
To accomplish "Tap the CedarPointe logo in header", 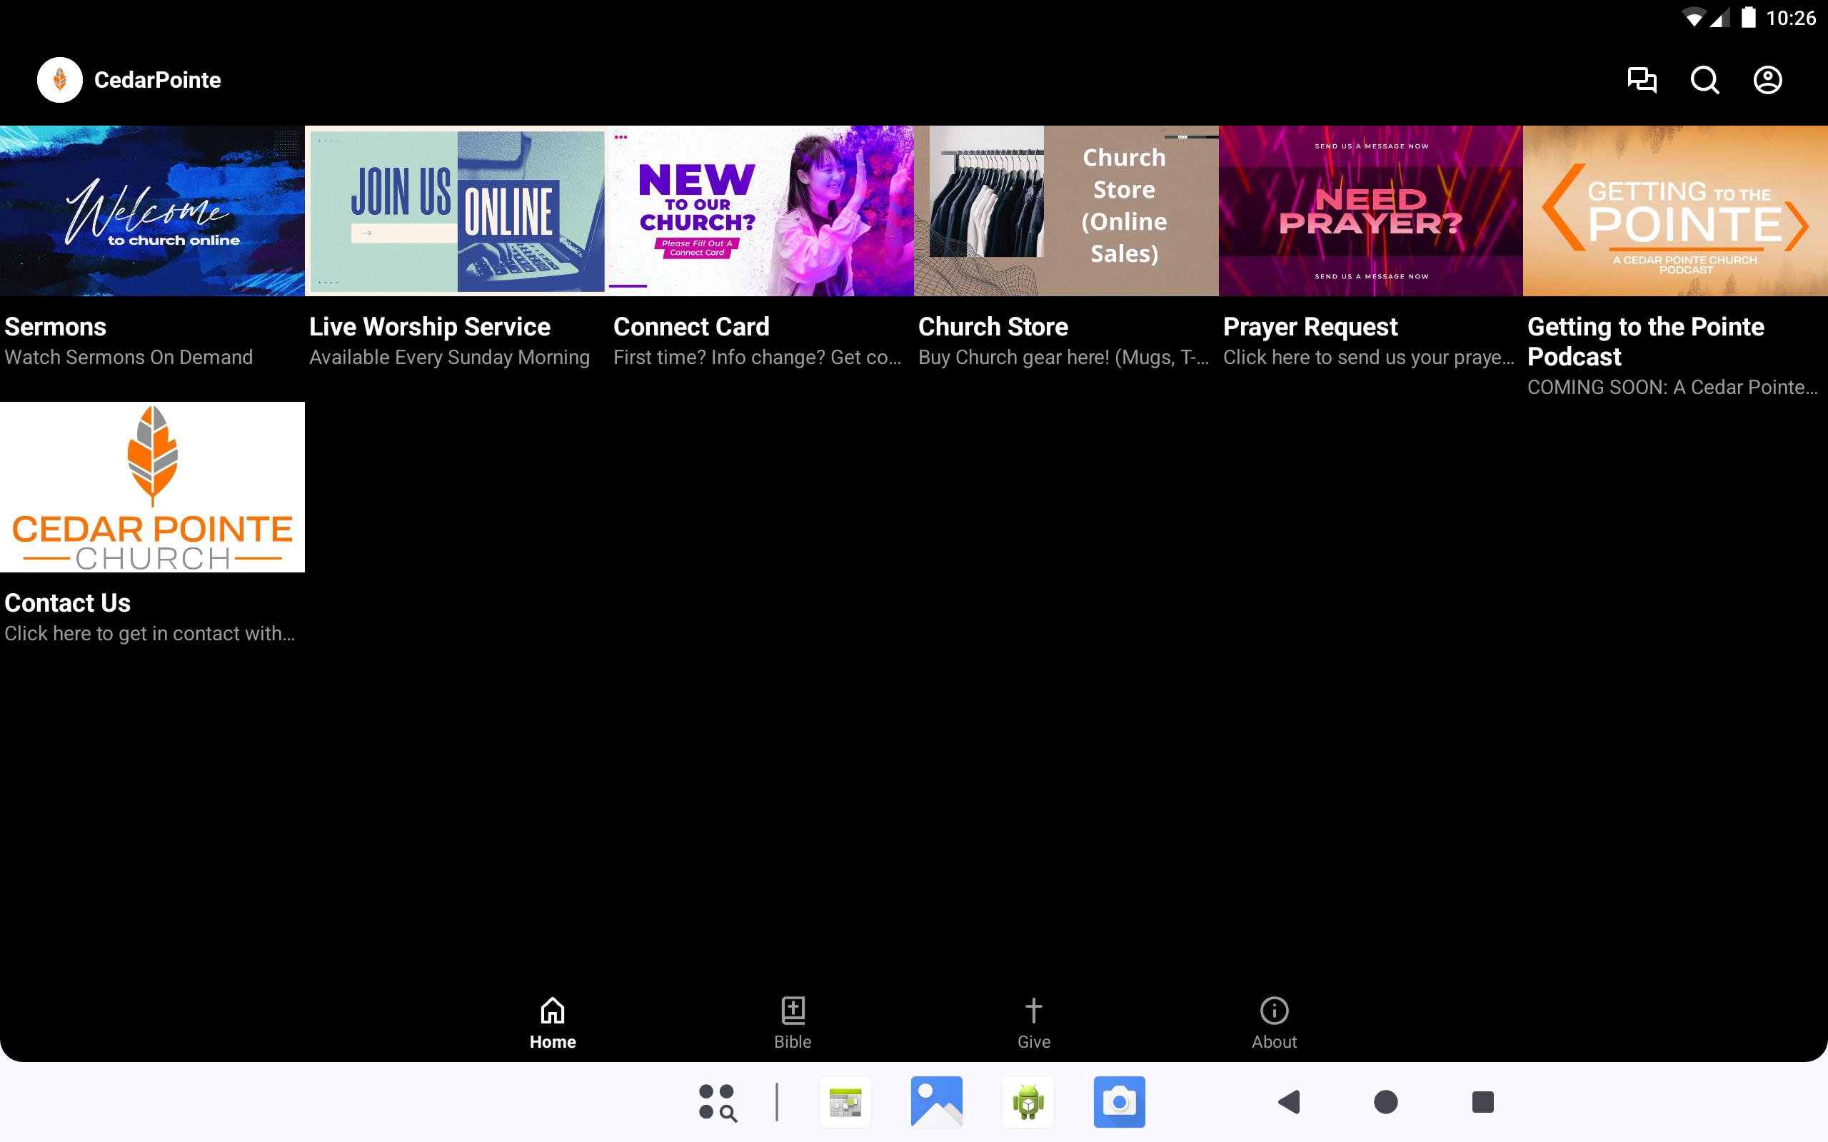I will (x=60, y=80).
